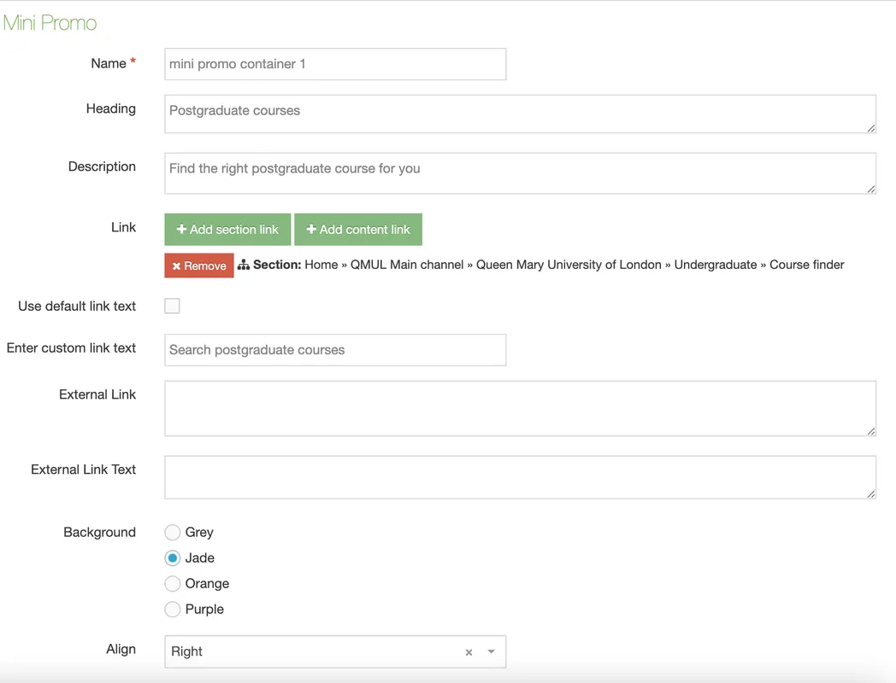Click the Add section link button
Viewport: 896px width, 683px height.
tap(227, 230)
